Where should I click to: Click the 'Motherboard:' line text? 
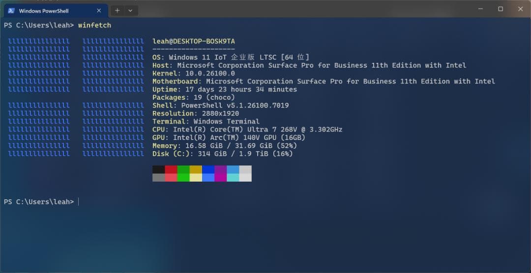click(x=324, y=82)
